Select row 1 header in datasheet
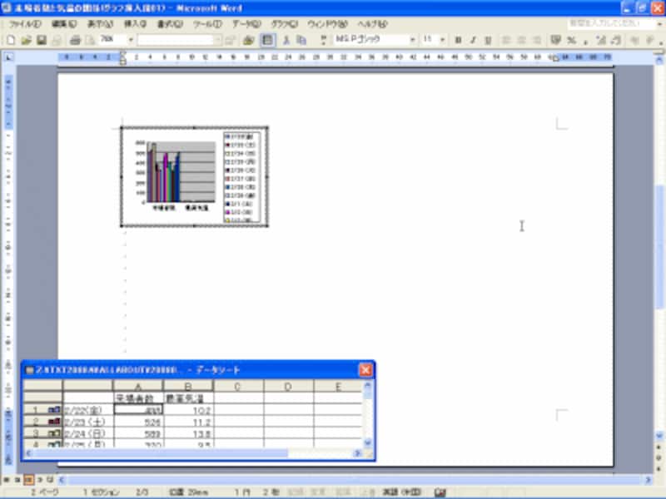The image size is (666, 499). click(35, 410)
